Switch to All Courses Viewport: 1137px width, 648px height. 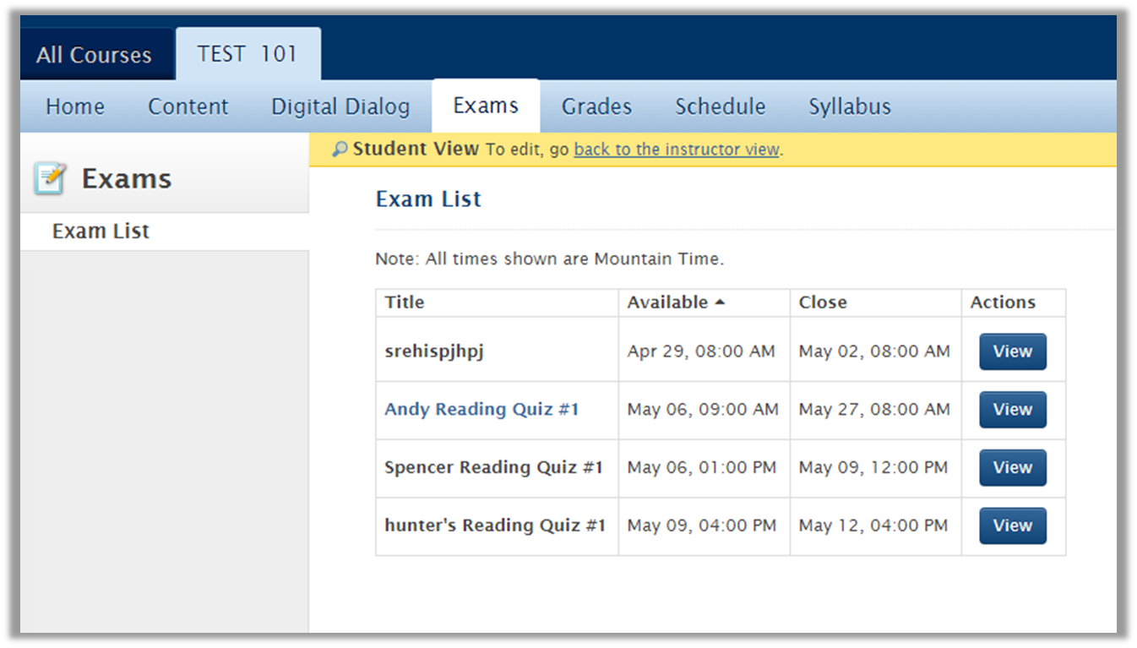93,53
